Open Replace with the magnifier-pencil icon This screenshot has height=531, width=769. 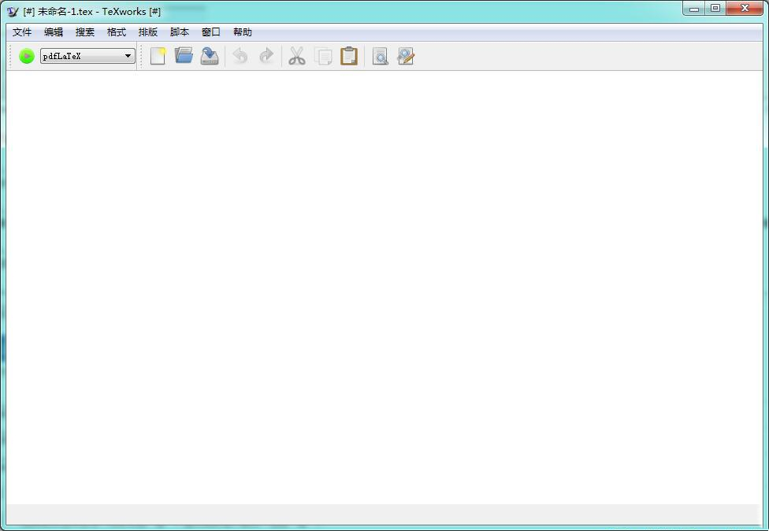[x=405, y=56]
